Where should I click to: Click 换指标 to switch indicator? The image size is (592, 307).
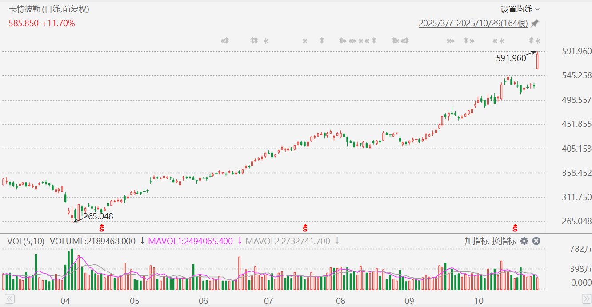coord(504,241)
